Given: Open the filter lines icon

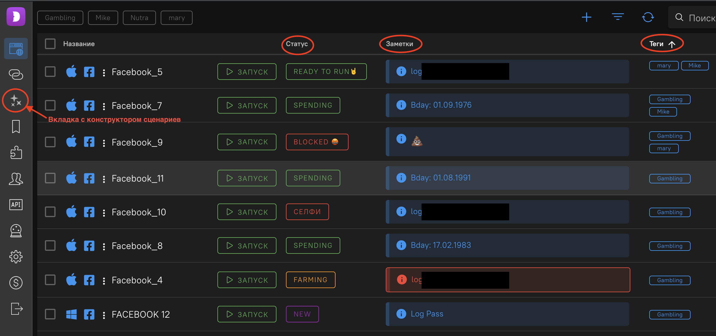Looking at the screenshot, I should pos(618,17).
